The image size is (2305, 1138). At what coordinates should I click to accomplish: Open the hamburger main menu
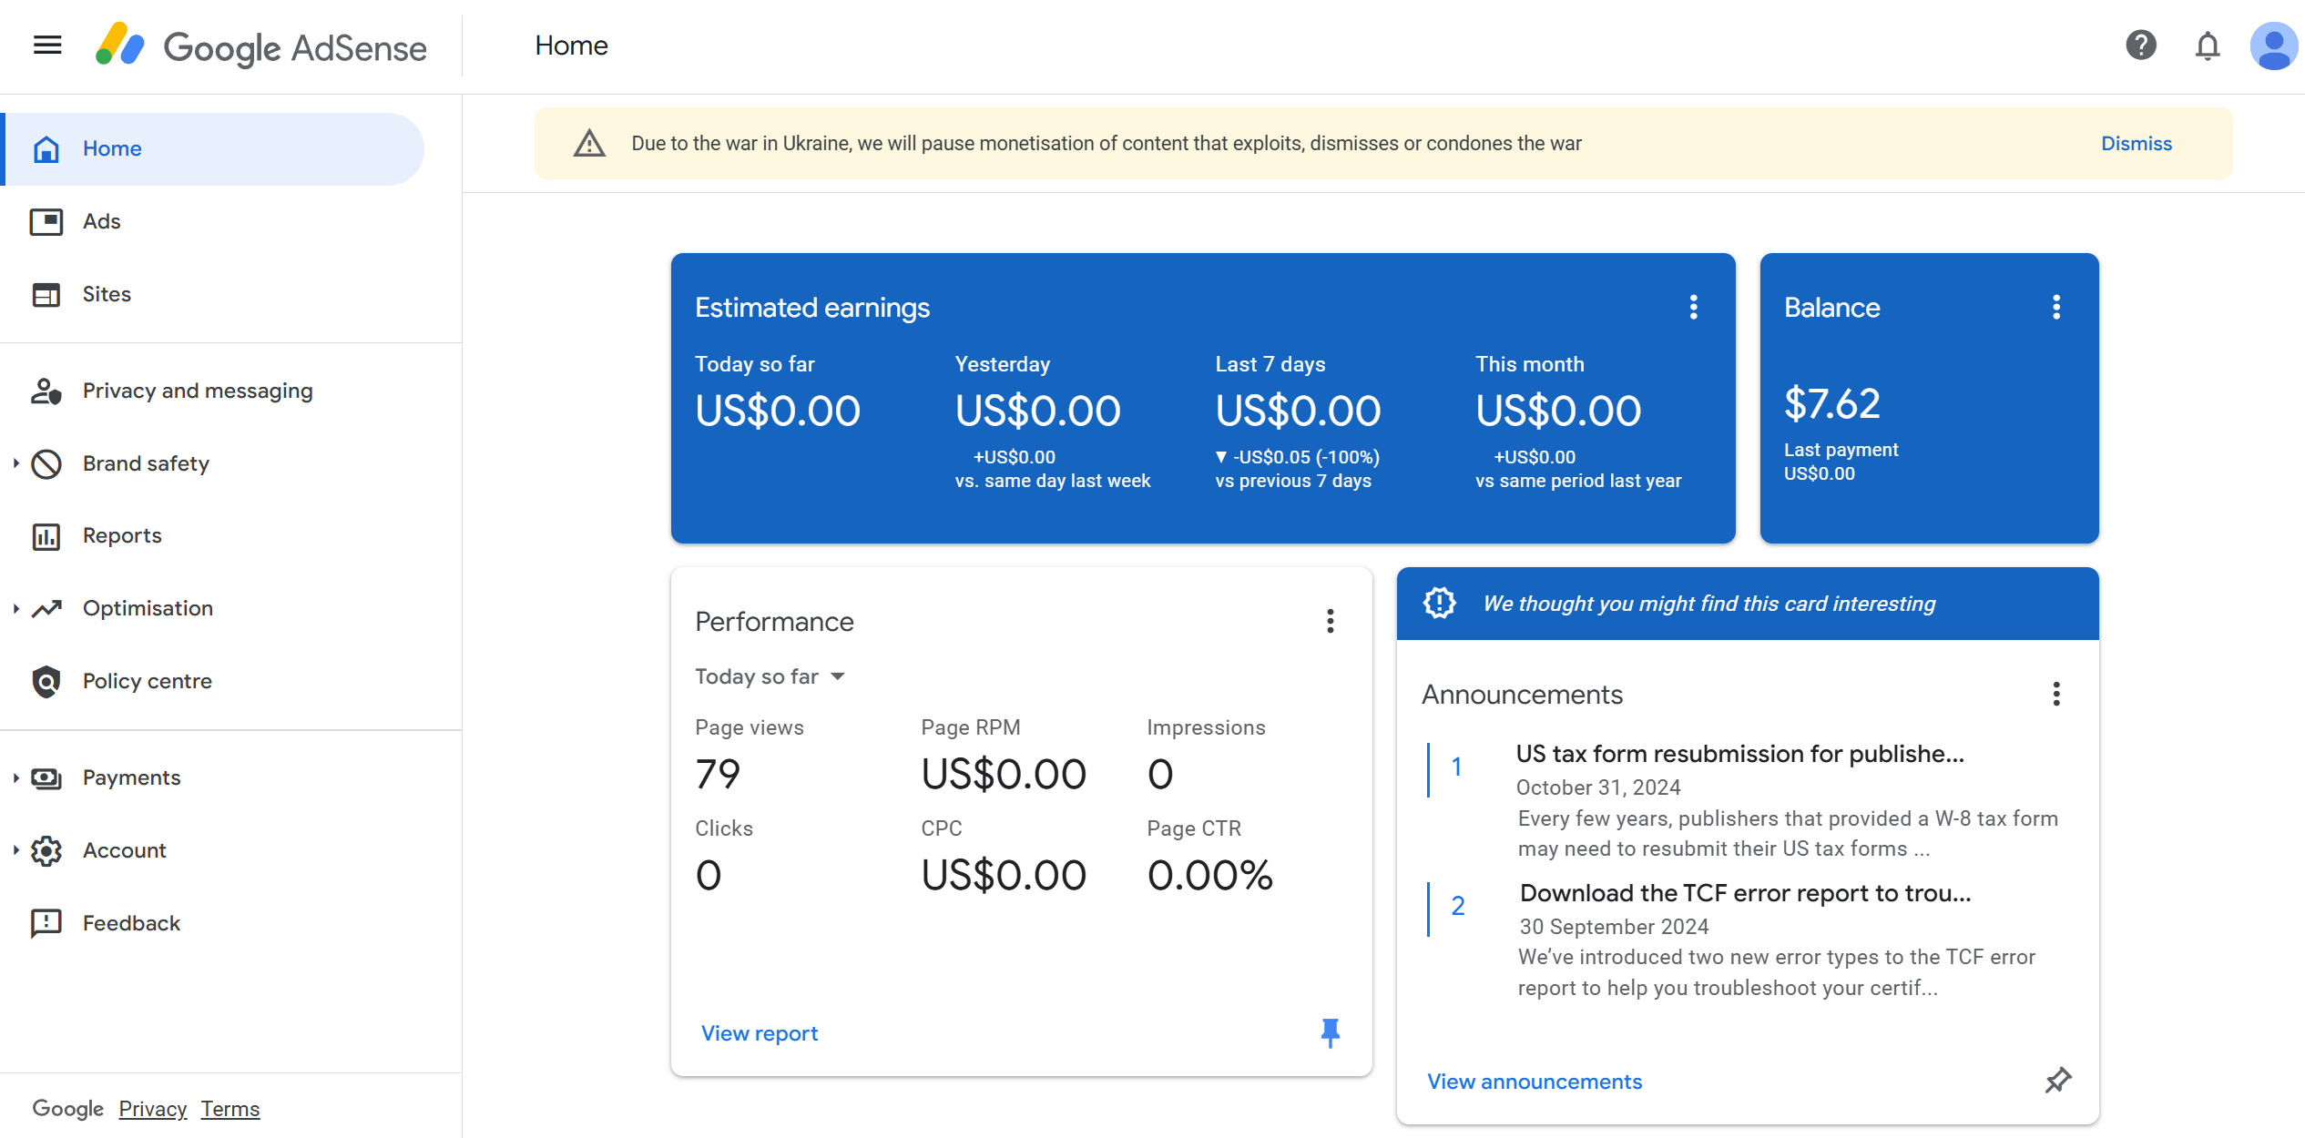click(x=47, y=45)
